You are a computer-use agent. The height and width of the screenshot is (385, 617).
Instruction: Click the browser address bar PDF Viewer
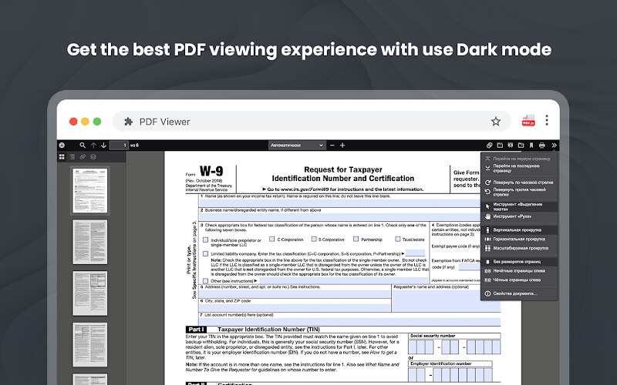[312, 122]
